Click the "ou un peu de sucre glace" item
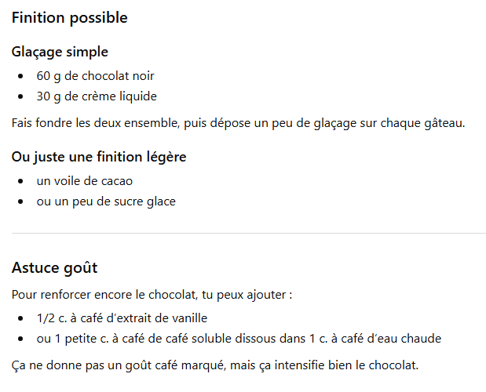486x392 pixels. click(x=106, y=201)
